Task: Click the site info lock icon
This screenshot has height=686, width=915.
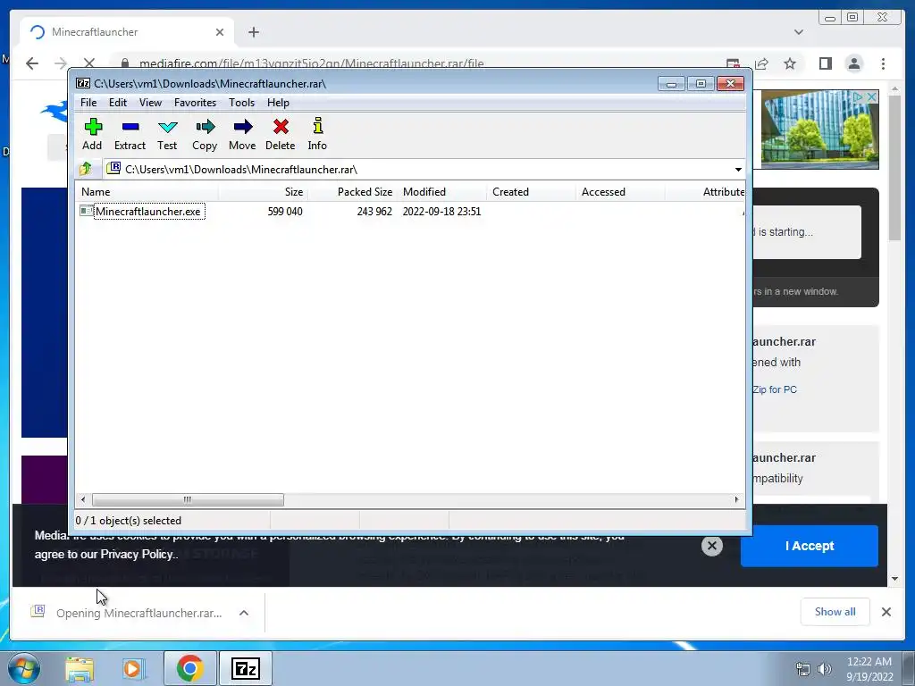Action: point(124,63)
